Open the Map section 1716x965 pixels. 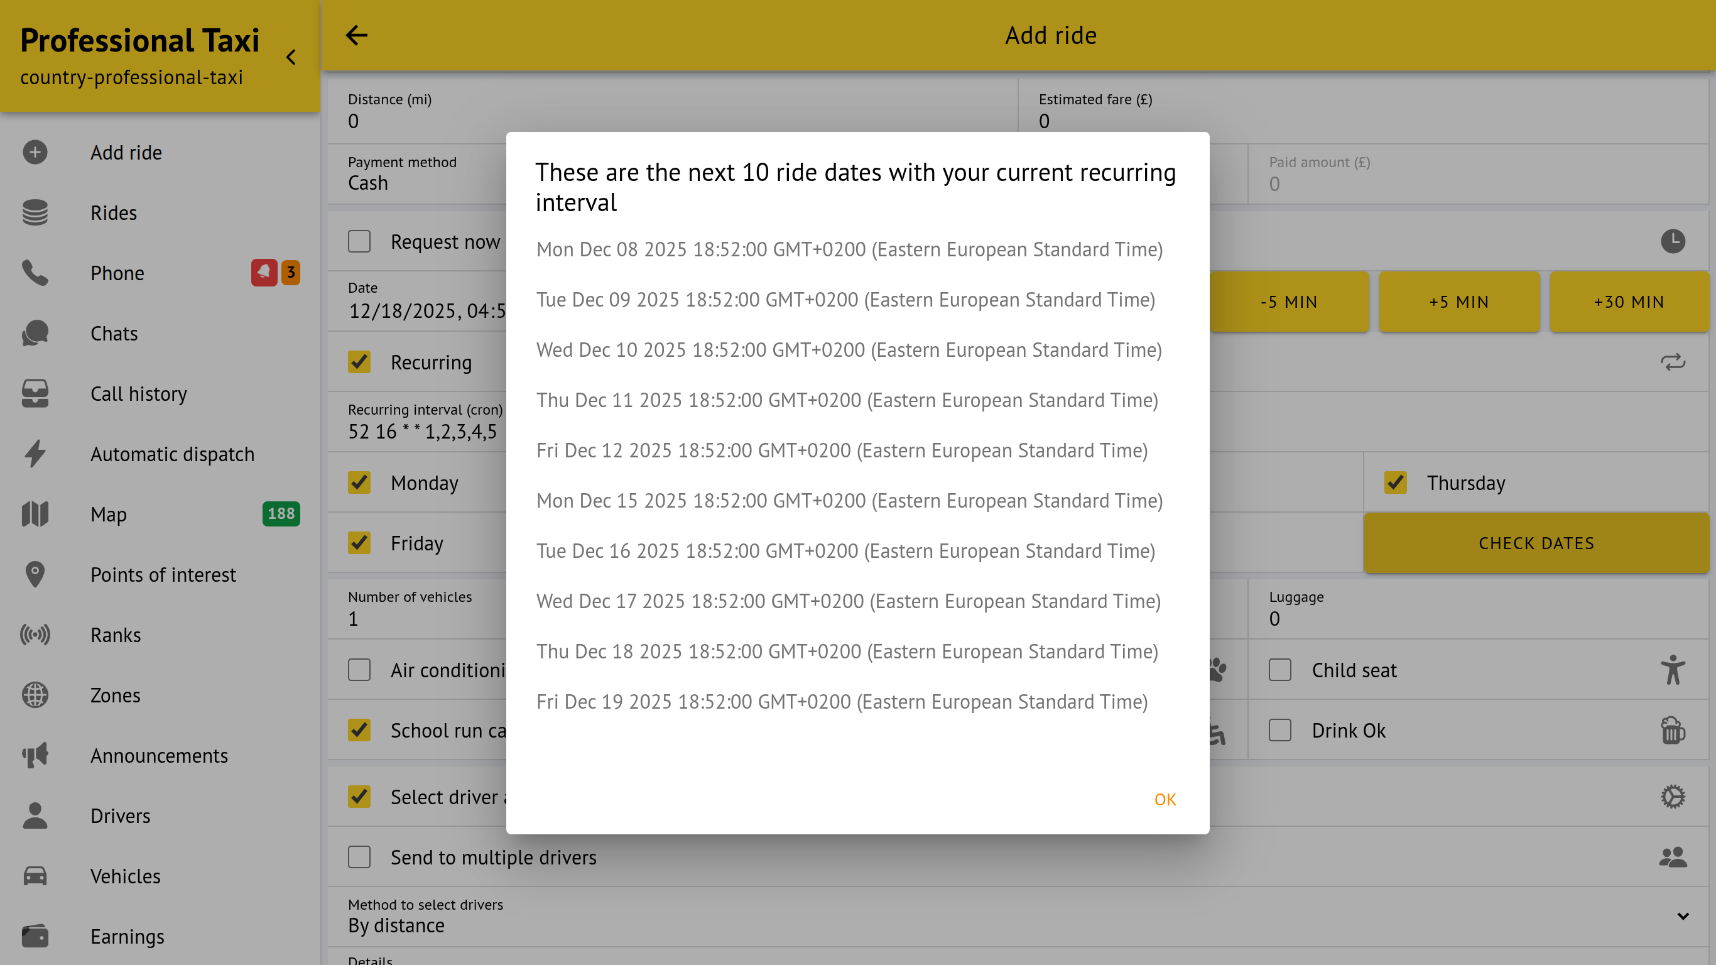(109, 515)
